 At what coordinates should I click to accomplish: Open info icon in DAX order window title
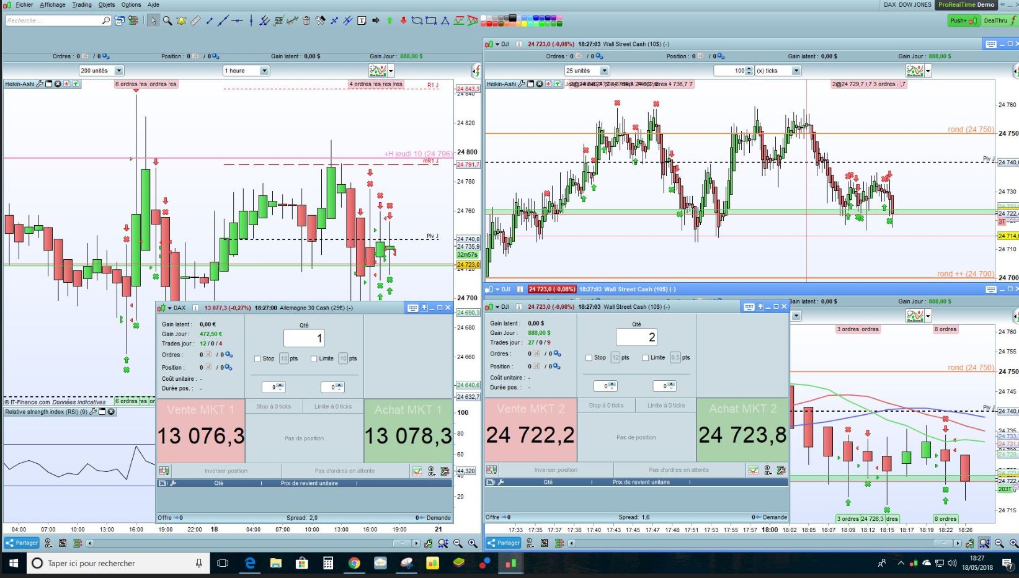point(195,308)
